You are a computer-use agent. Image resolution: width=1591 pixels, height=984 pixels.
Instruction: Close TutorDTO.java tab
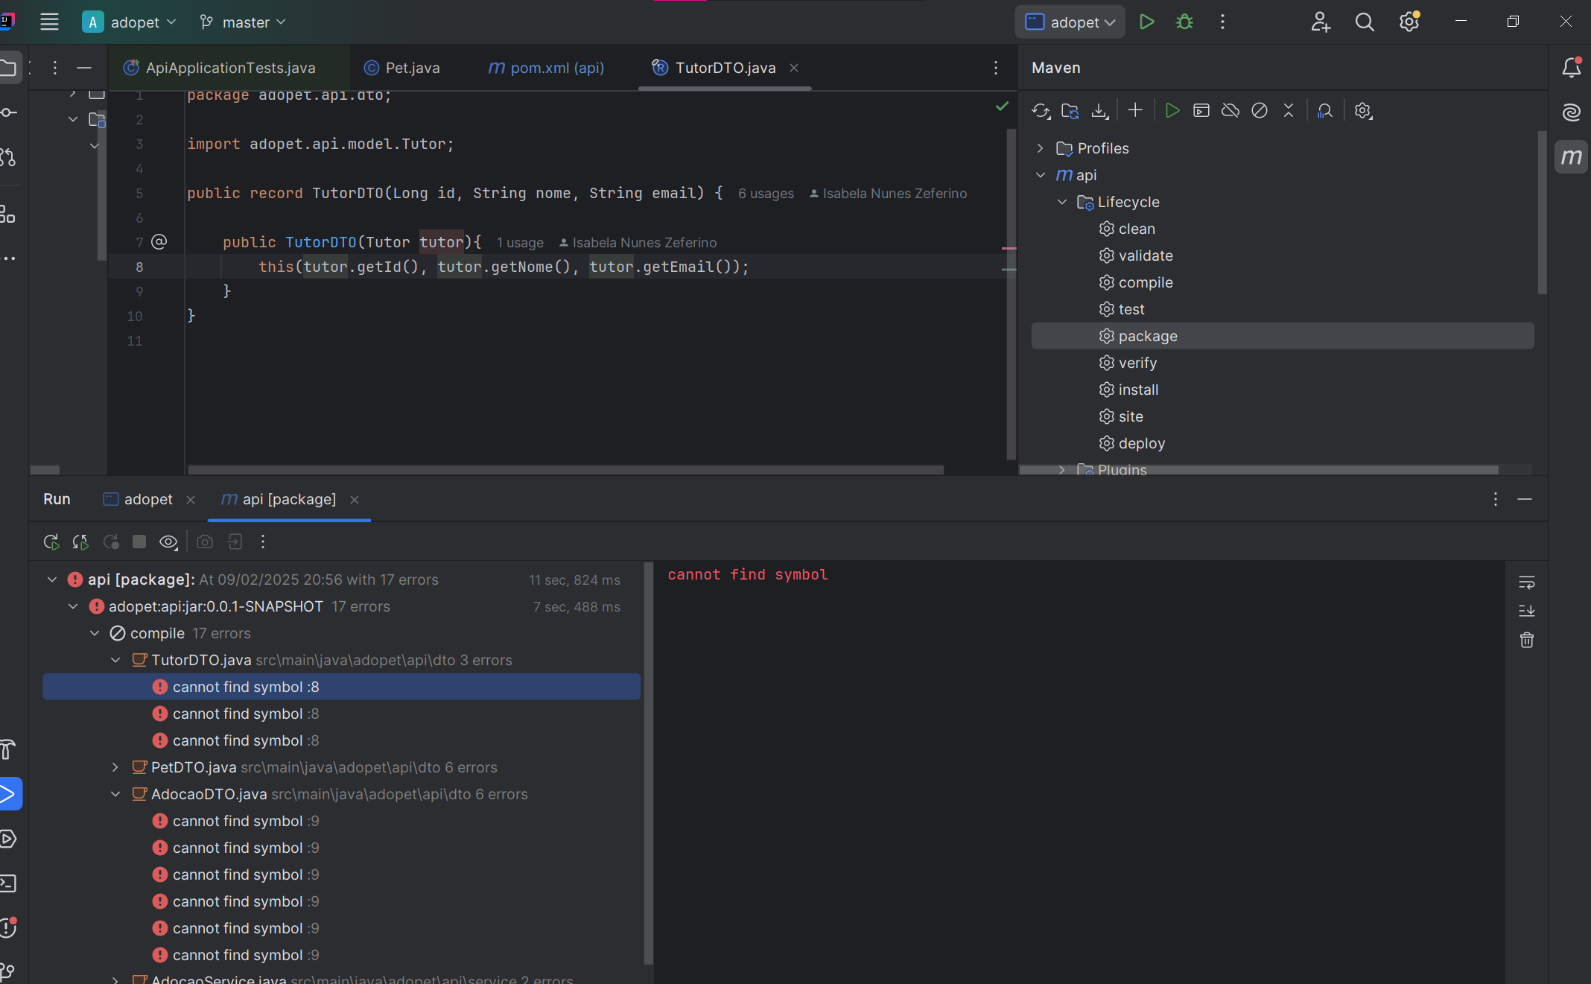coord(794,68)
